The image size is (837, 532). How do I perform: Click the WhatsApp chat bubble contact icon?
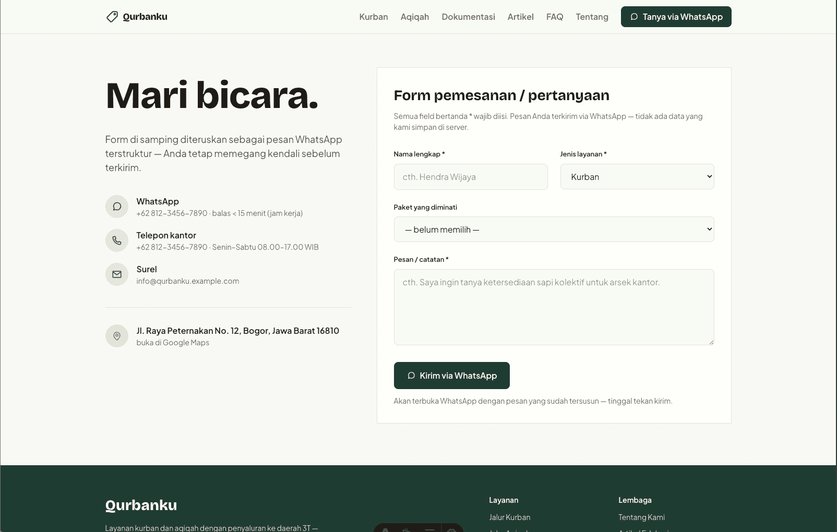[x=117, y=207]
